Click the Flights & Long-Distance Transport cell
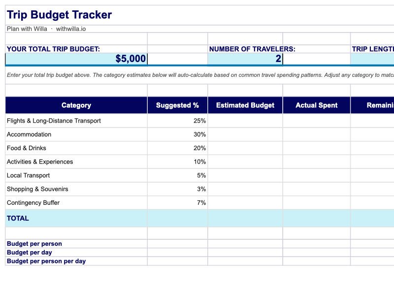 pyautogui.click(x=76, y=121)
